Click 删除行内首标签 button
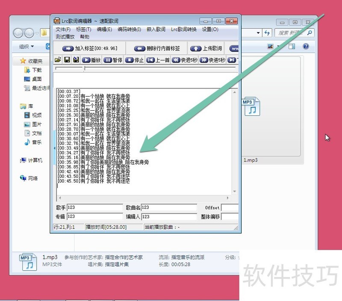This screenshot has width=342, height=301. 157,48
